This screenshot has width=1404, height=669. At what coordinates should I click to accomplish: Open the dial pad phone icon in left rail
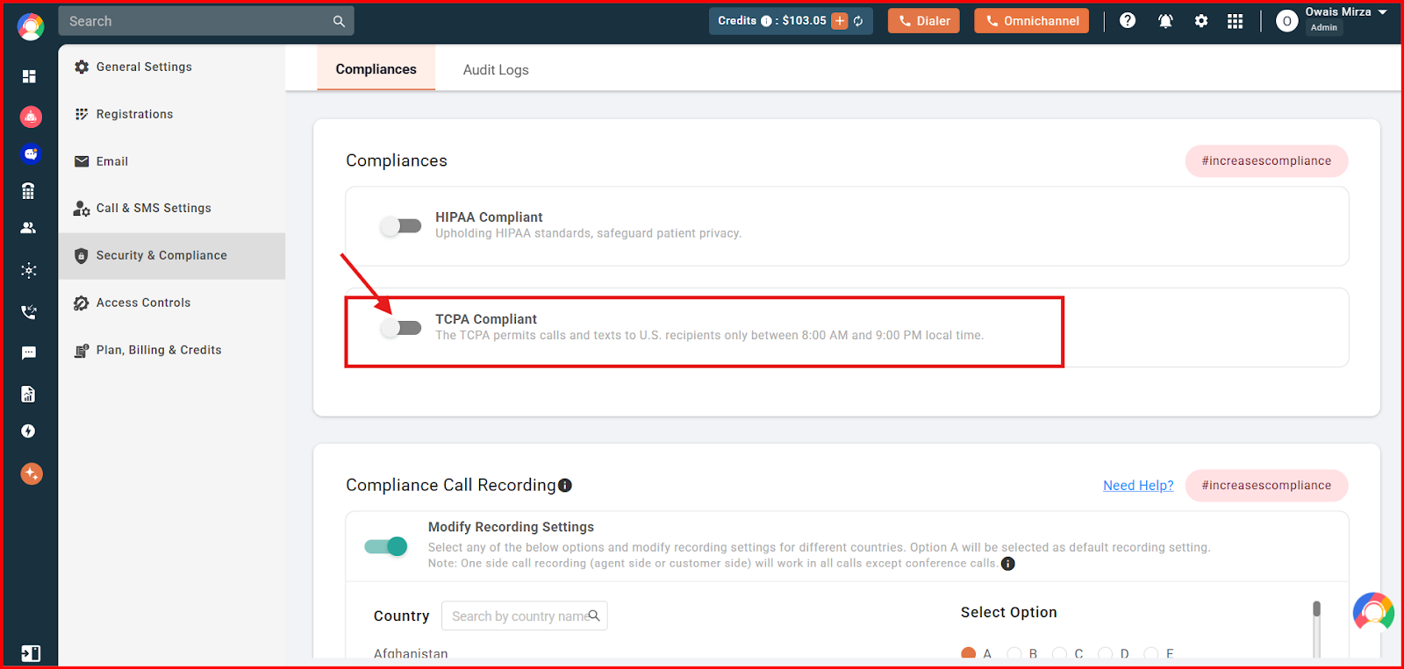[29, 191]
